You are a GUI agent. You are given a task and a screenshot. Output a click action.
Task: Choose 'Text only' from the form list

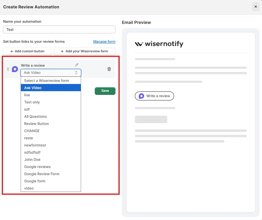point(32,102)
